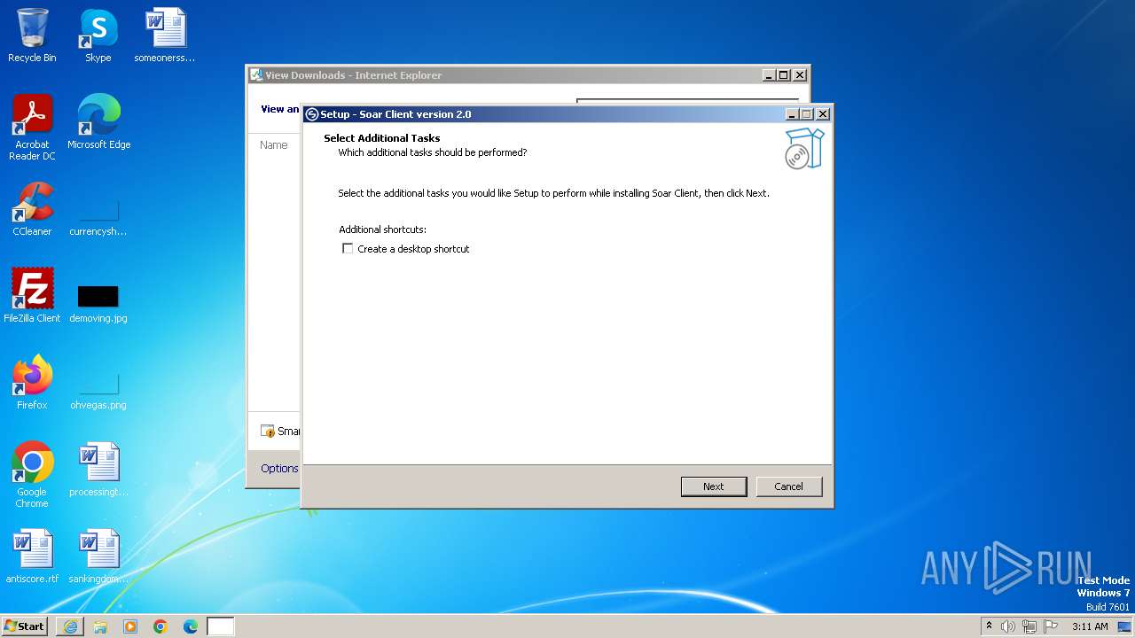Enable Create a desktop shortcut checkbox
Screen dimensions: 1135x638
point(348,249)
